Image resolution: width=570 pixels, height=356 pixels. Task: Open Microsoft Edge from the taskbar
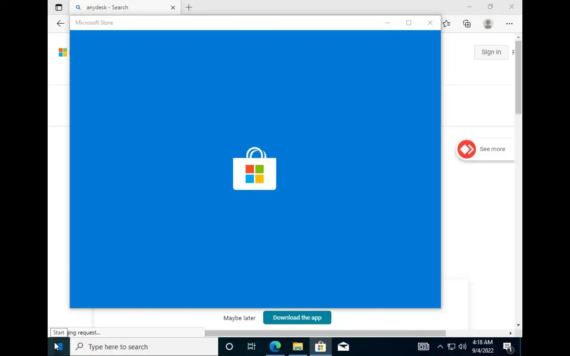pos(275,347)
